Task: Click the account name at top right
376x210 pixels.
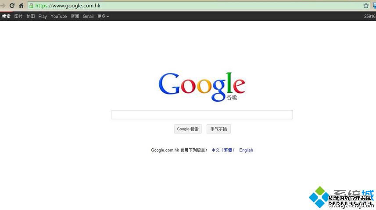Action: 370,16
